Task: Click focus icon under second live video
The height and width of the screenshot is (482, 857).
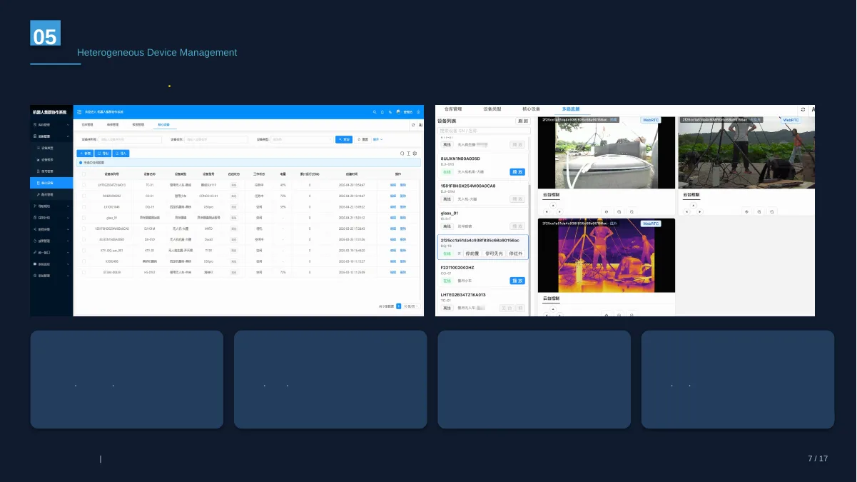Action: click(x=746, y=212)
